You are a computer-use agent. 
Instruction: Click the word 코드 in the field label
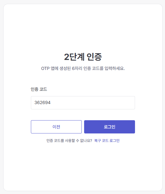pyautogui.click(x=43, y=89)
